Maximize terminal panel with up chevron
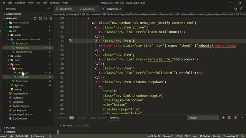The height and width of the screenshot is (138, 246). pos(242,118)
